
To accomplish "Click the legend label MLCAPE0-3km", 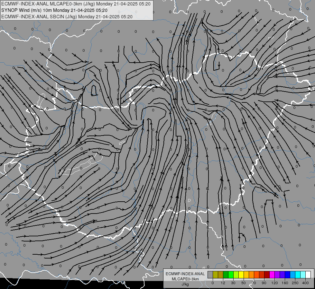I will point(185,279).
